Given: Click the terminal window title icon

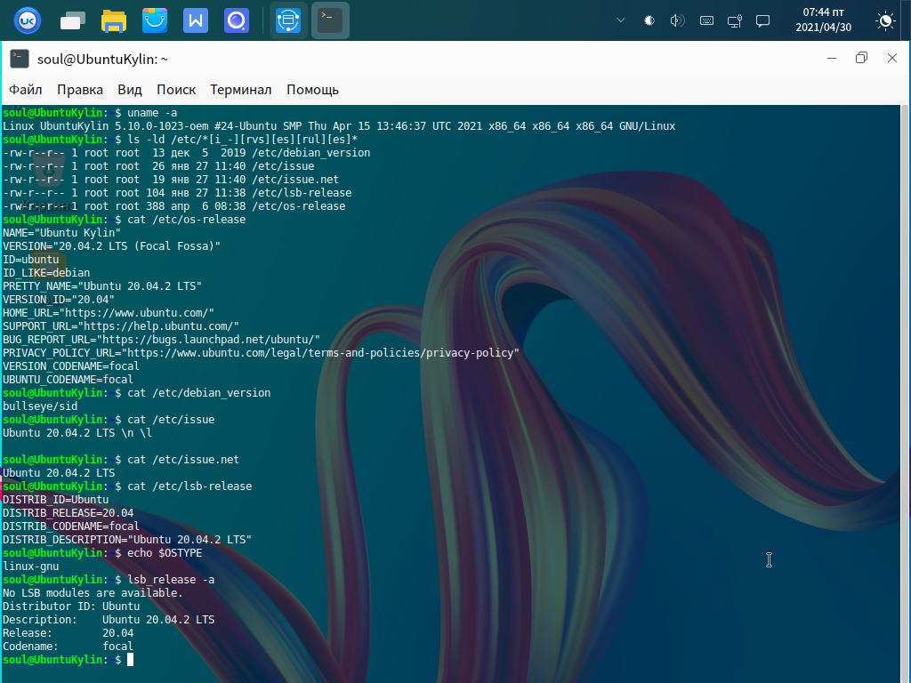Looking at the screenshot, I should tap(20, 59).
